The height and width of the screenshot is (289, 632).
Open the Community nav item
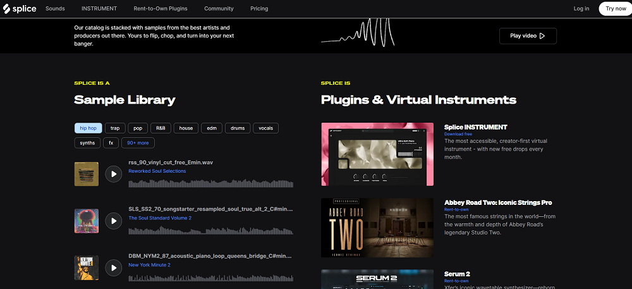(x=219, y=8)
